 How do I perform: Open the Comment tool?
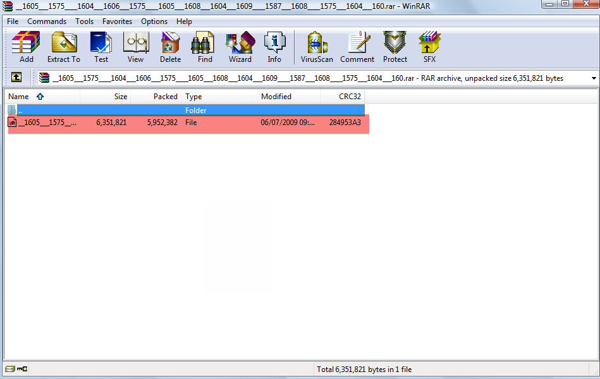point(357,47)
